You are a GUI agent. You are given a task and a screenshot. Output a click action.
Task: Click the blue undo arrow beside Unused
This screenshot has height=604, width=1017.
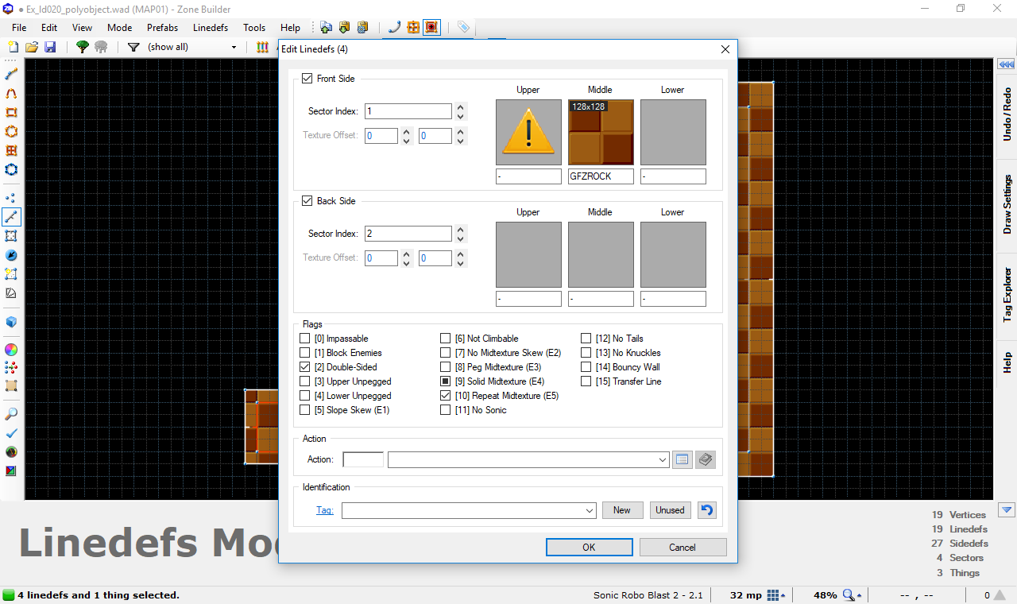pos(706,510)
